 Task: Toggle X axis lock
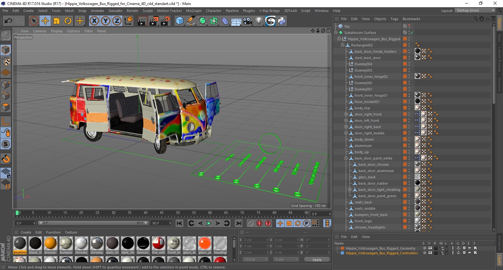point(94,21)
